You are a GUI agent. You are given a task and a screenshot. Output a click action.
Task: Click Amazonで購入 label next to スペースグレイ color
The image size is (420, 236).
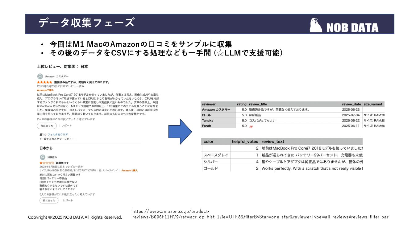pyautogui.click(x=129, y=170)
